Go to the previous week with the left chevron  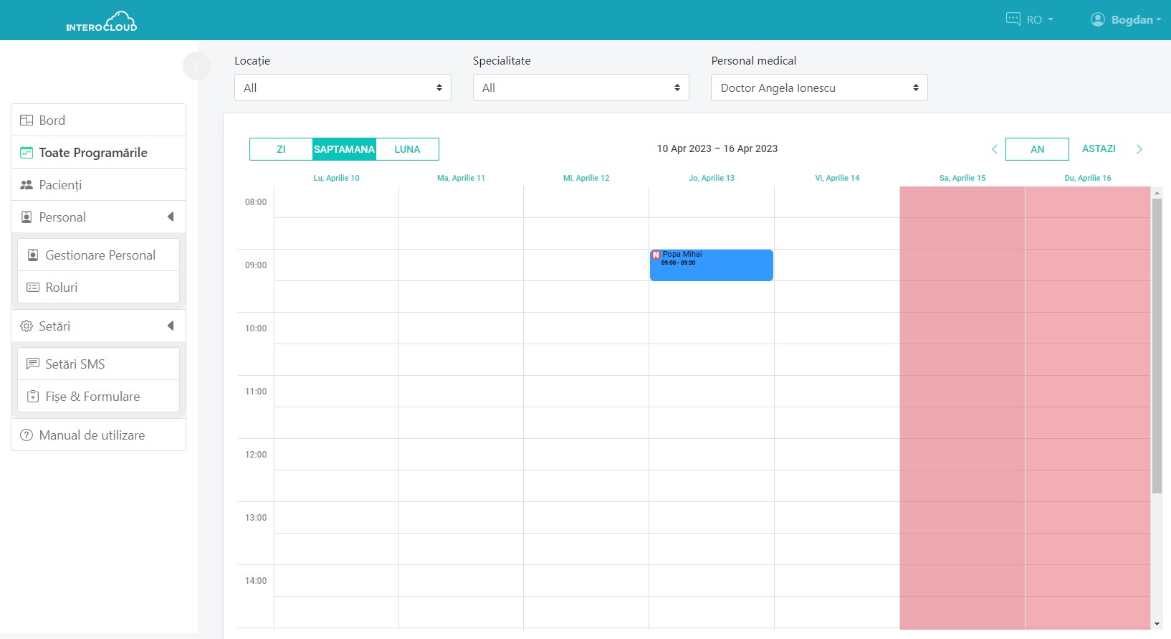(994, 149)
